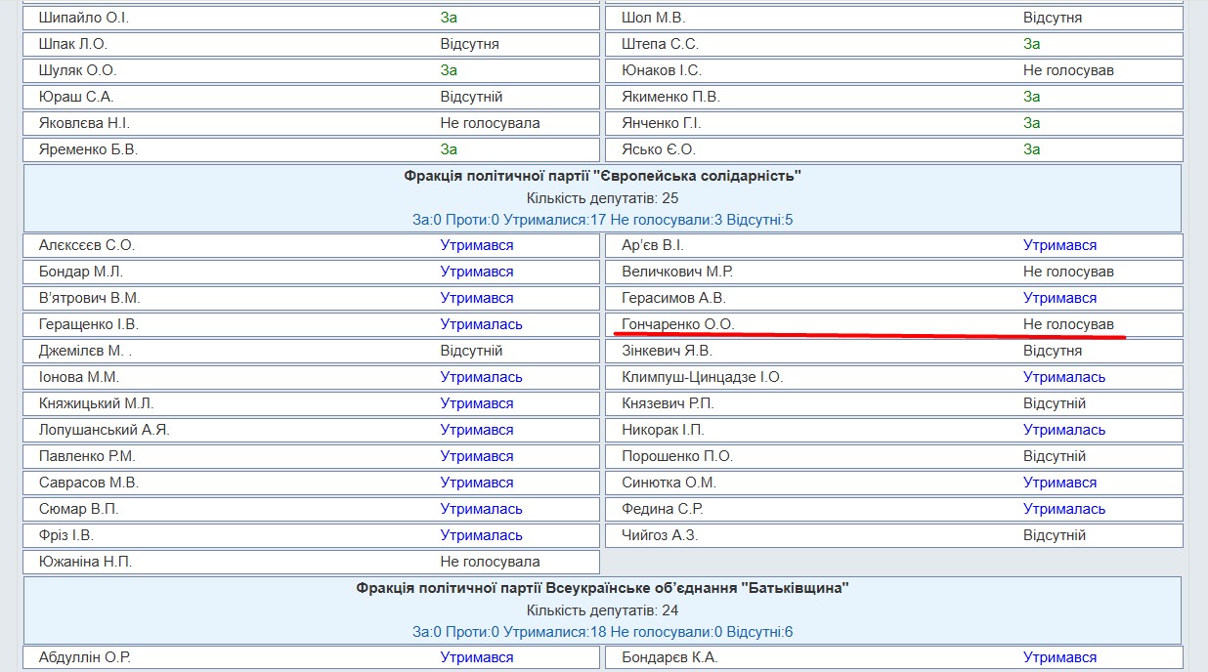Select Бондарєв's 'Утримався' vote
This screenshot has width=1208, height=672.
(x=1059, y=657)
